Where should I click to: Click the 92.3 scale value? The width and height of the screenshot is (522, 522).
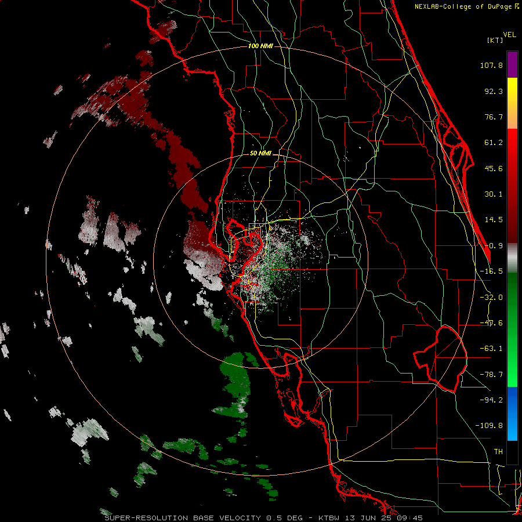point(494,91)
